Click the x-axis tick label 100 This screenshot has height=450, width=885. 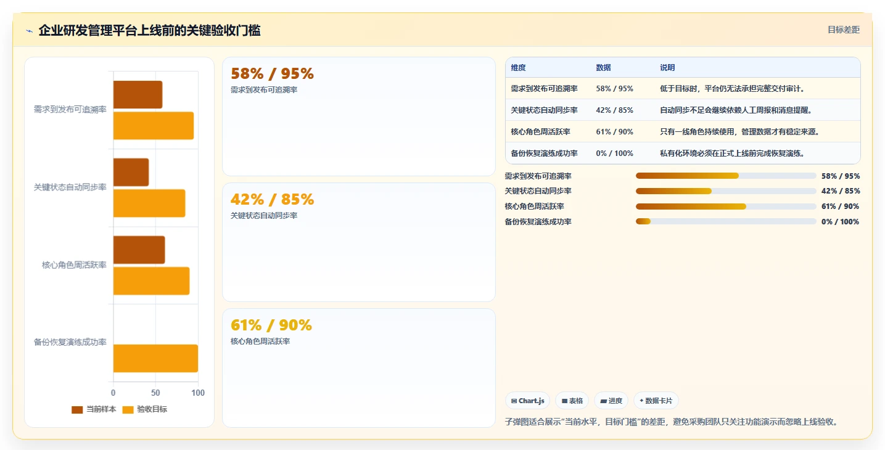click(x=198, y=393)
